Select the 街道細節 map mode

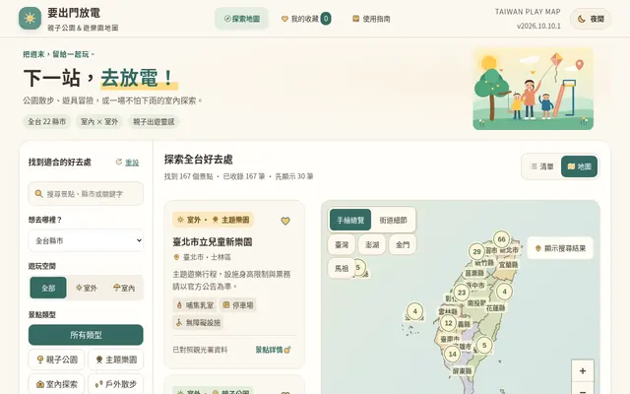click(x=393, y=220)
